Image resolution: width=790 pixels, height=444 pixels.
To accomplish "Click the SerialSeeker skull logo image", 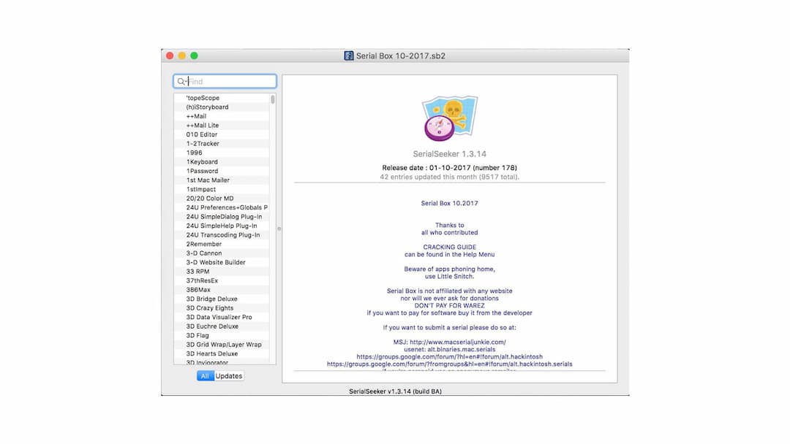I will coord(448,115).
